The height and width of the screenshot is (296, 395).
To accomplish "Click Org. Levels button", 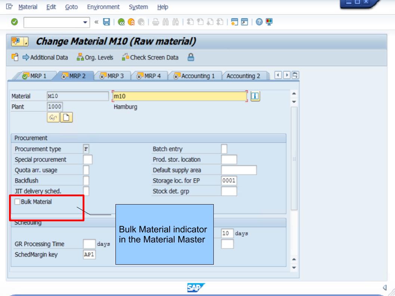I will click(x=95, y=57).
